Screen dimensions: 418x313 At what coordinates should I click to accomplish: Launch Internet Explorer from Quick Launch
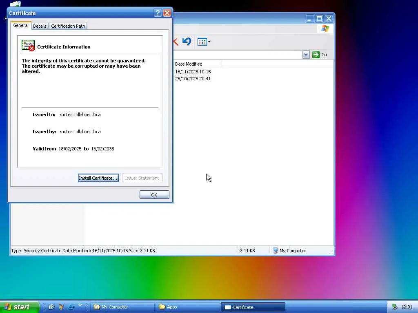tap(71, 307)
